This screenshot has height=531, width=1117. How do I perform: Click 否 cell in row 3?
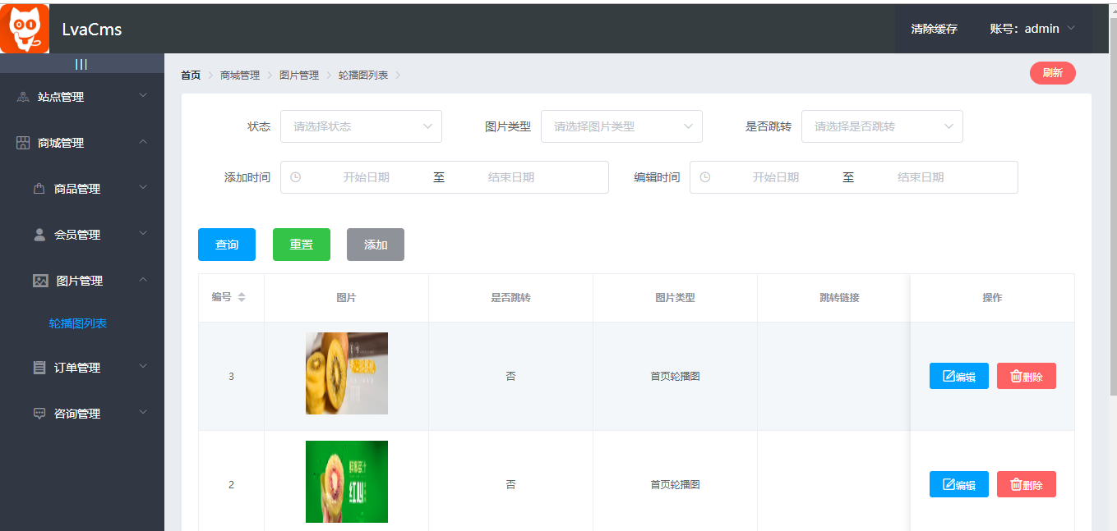point(510,377)
